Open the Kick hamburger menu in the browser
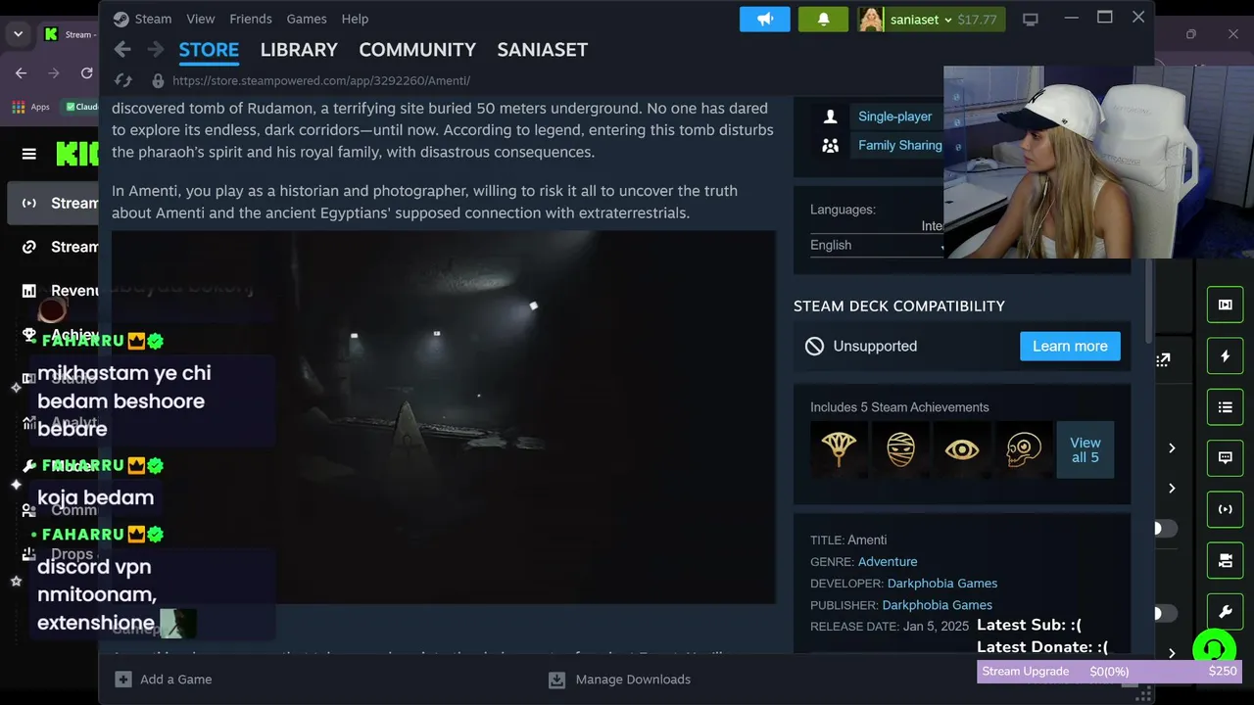The image size is (1254, 705). pos(29,154)
